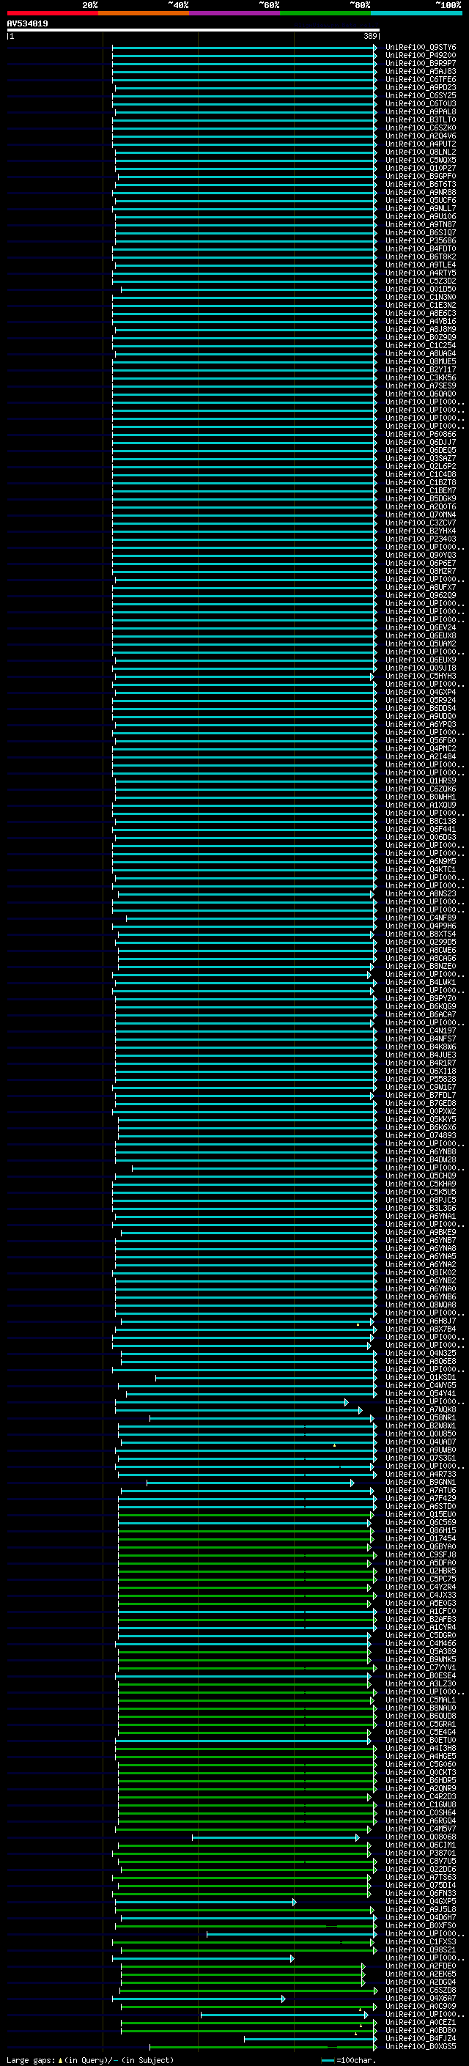
Task: Select the UniRef100_C4NF89 label
Action: coord(421,918)
